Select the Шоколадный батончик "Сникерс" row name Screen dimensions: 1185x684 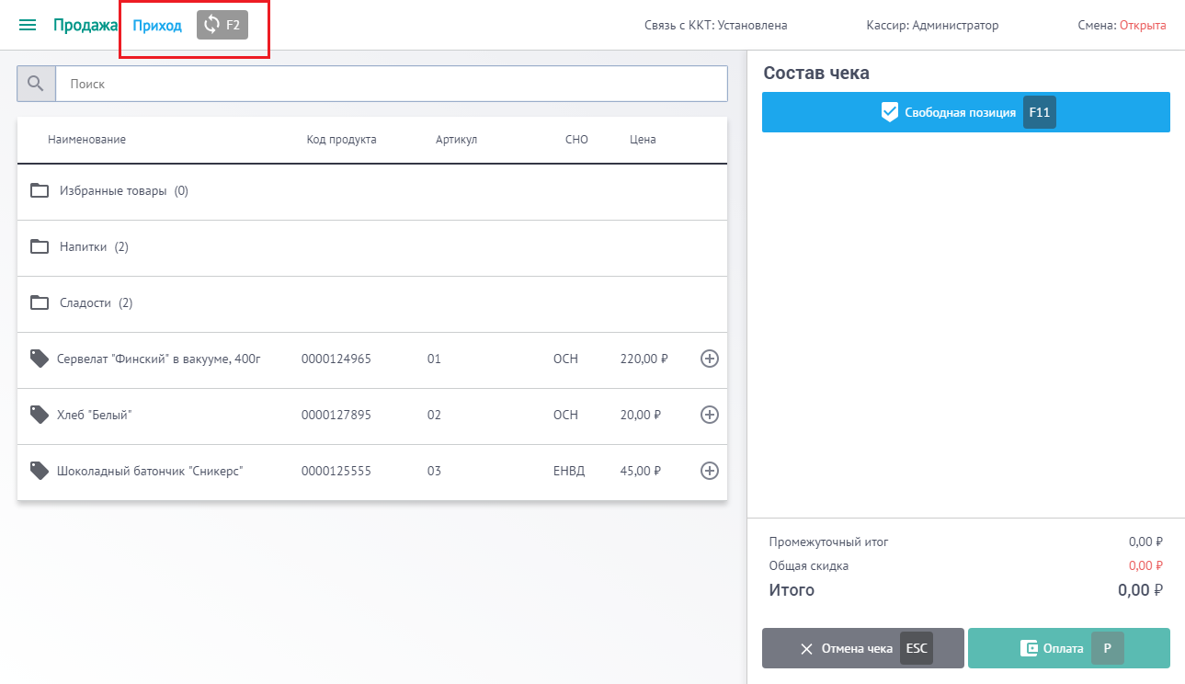(149, 471)
